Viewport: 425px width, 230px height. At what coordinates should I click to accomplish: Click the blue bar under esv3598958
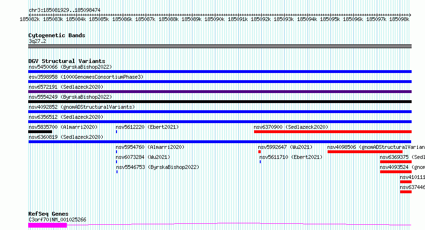[220, 82]
